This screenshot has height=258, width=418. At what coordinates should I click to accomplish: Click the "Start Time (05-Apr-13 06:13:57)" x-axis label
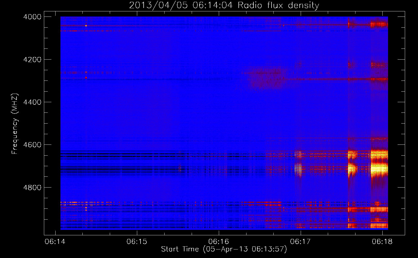(224, 249)
